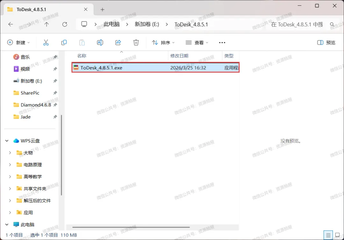
Task: Click 此电脑 in the address breadcrumb
Action: pos(111,24)
